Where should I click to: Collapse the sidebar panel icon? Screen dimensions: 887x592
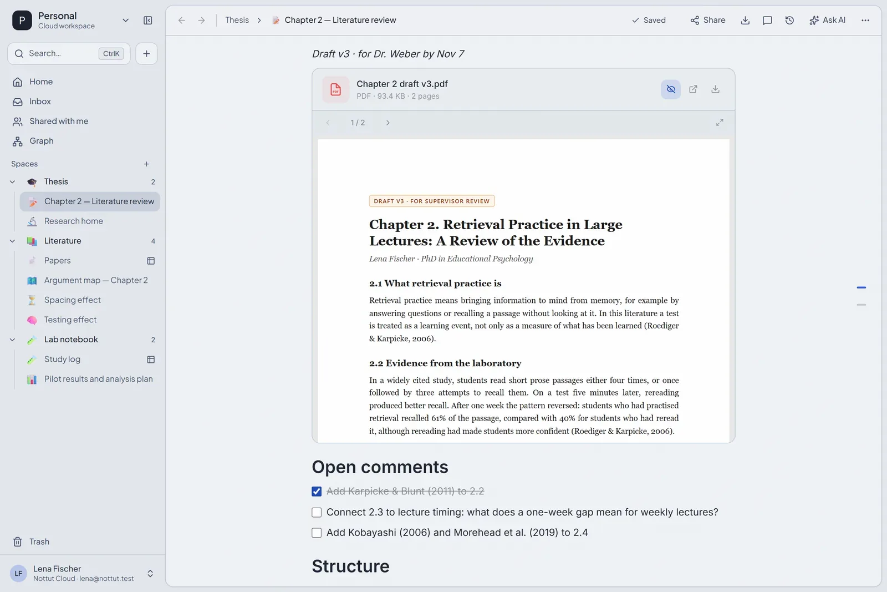[x=148, y=21]
